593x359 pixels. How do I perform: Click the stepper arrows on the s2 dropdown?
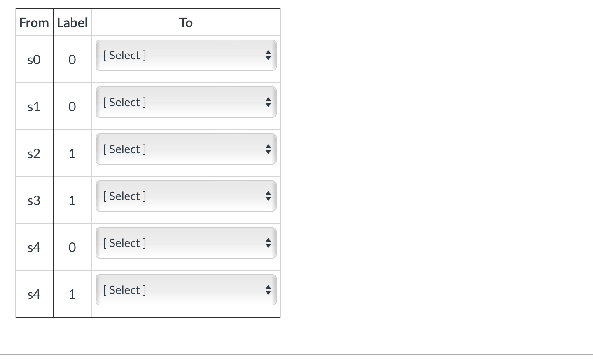coord(268,149)
